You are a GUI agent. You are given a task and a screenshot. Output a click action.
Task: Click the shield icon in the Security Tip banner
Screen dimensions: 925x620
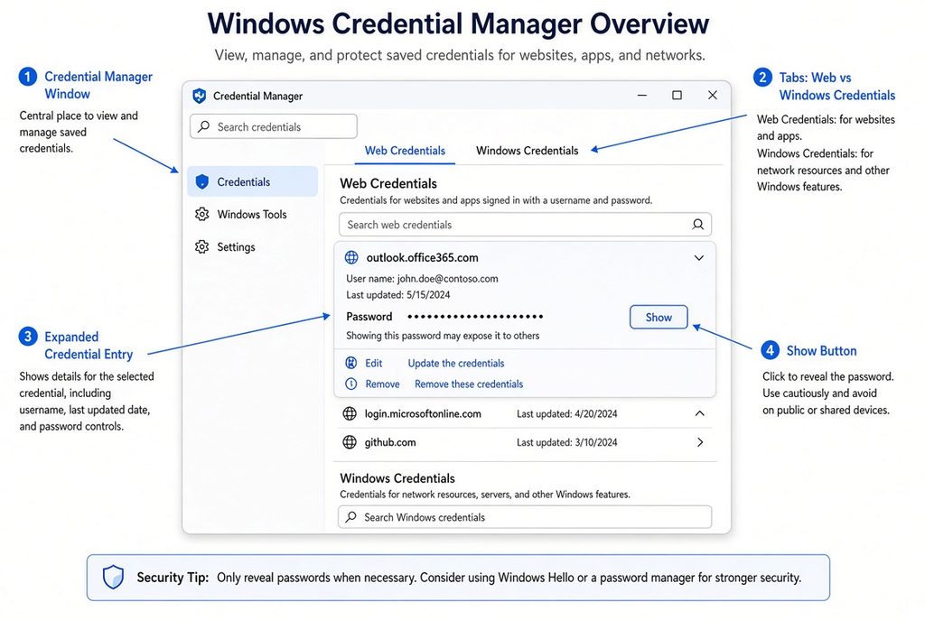pos(113,577)
